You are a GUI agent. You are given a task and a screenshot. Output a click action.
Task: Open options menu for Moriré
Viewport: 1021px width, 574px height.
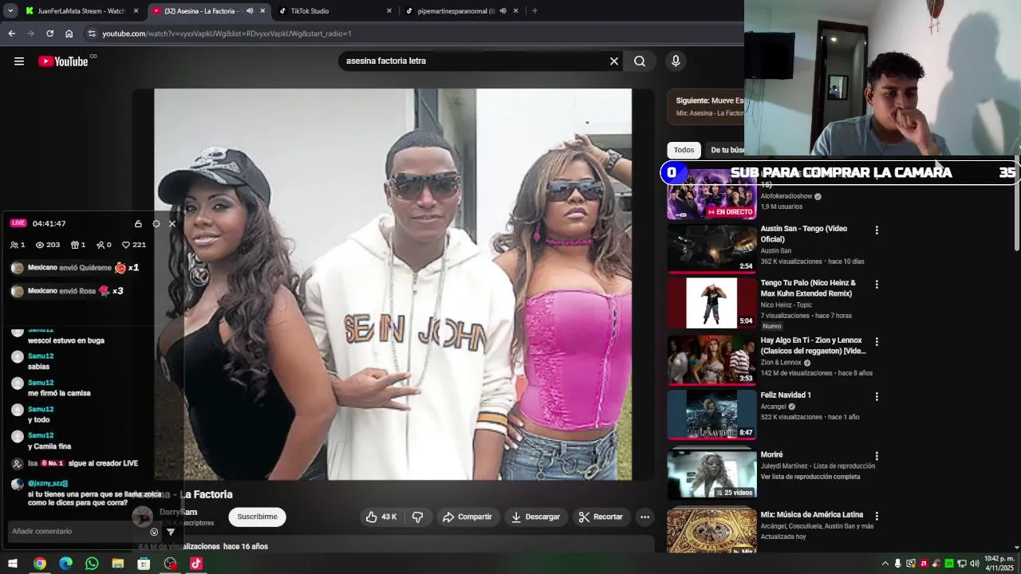[877, 457]
